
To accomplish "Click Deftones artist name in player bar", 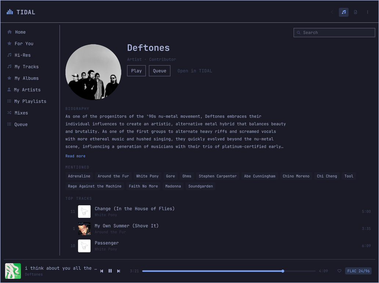I will pyautogui.click(x=33, y=274).
